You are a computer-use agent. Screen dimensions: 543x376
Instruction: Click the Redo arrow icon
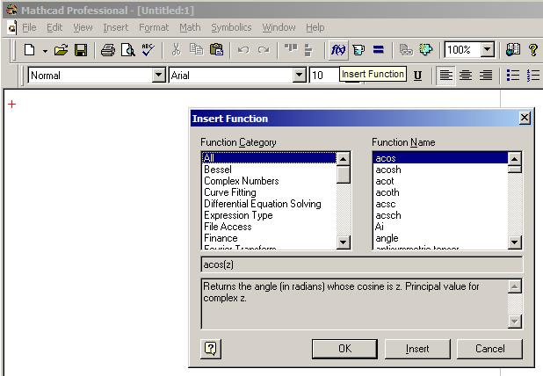tap(264, 50)
